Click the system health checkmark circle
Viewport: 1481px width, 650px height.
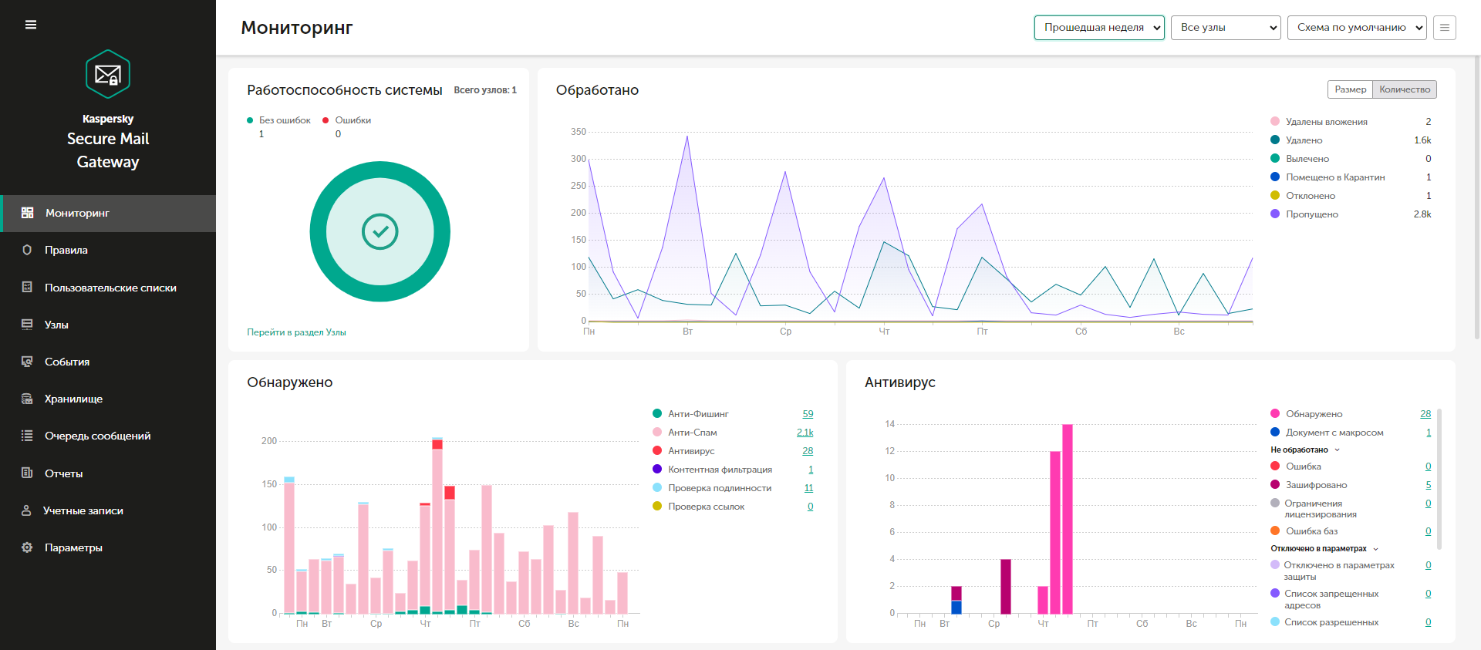(380, 231)
